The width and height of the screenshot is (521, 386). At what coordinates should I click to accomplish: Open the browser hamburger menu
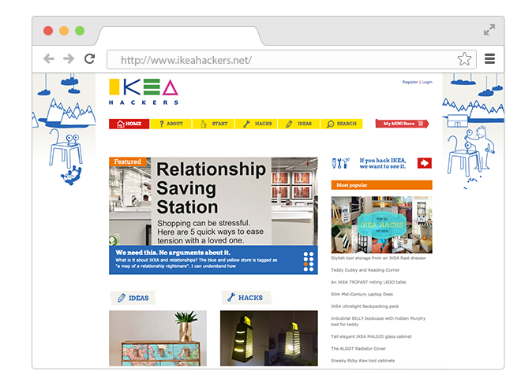tap(489, 59)
